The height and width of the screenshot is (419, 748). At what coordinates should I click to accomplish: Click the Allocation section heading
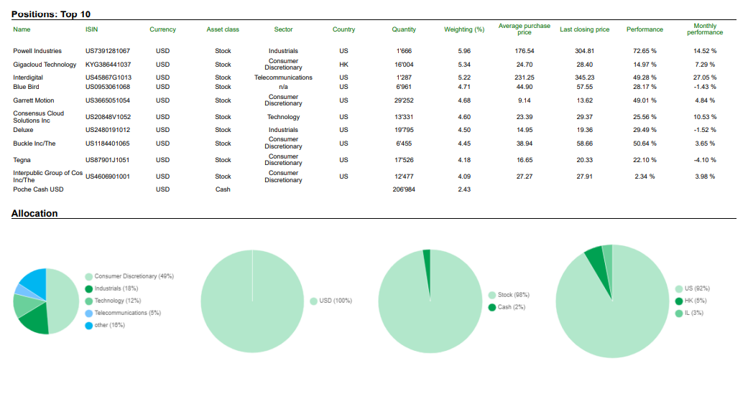(34, 214)
